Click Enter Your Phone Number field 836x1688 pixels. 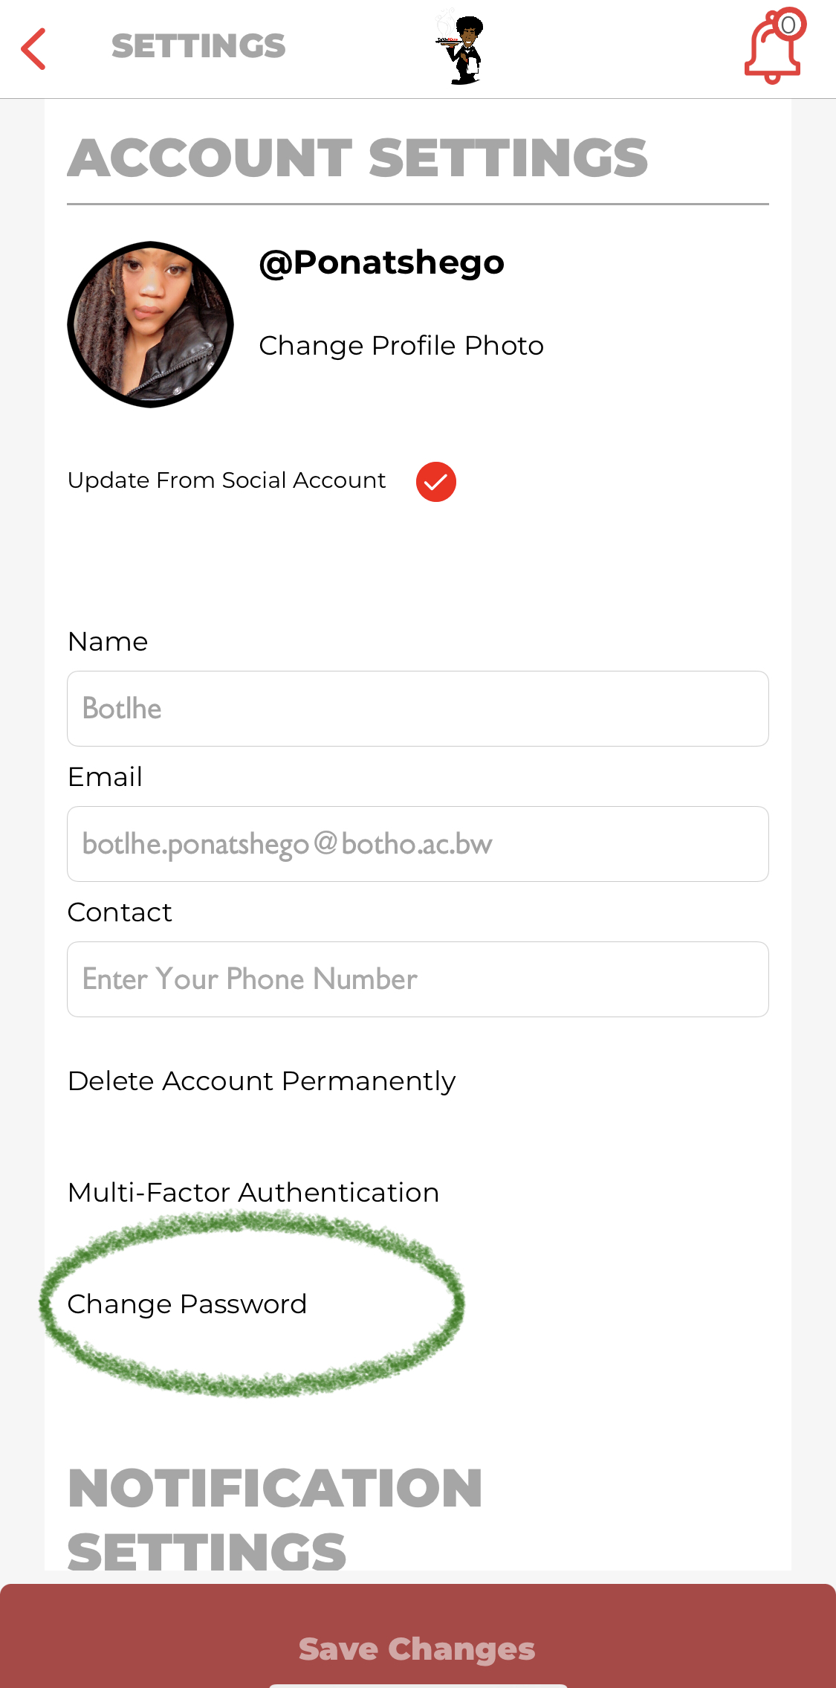point(418,979)
